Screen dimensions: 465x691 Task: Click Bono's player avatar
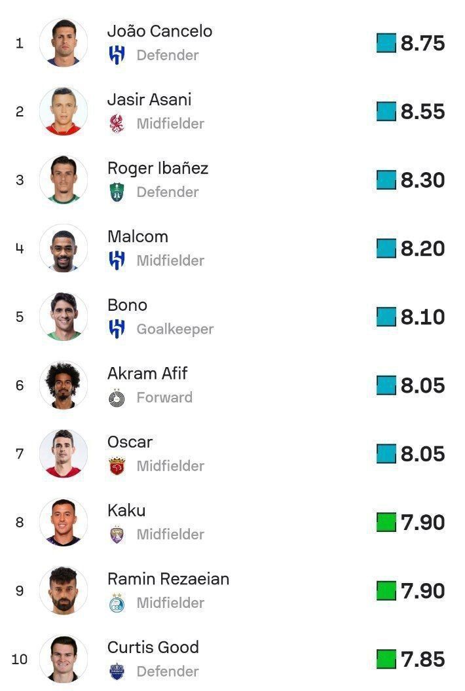(64, 317)
